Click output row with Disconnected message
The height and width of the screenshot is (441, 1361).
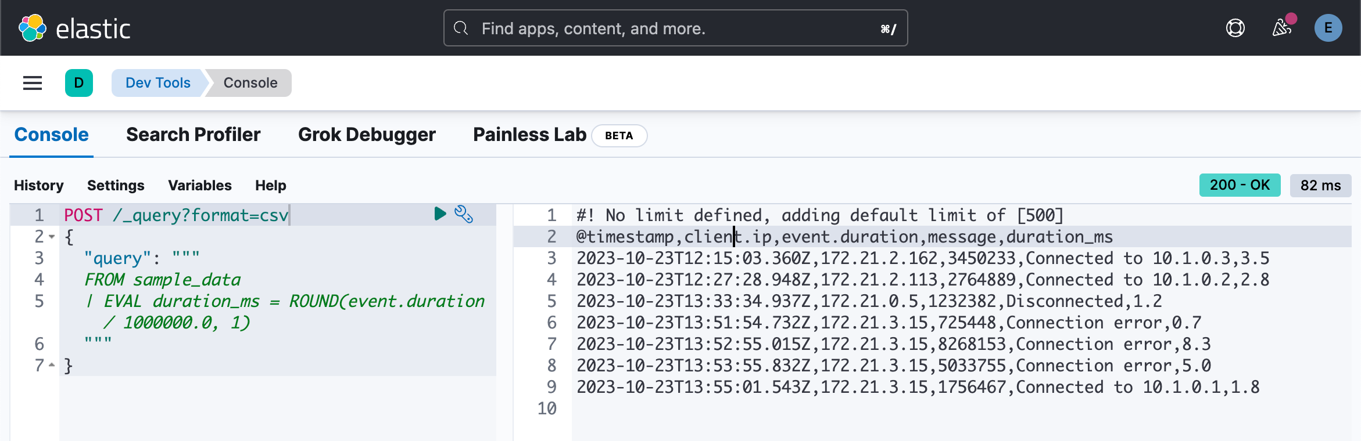869,301
